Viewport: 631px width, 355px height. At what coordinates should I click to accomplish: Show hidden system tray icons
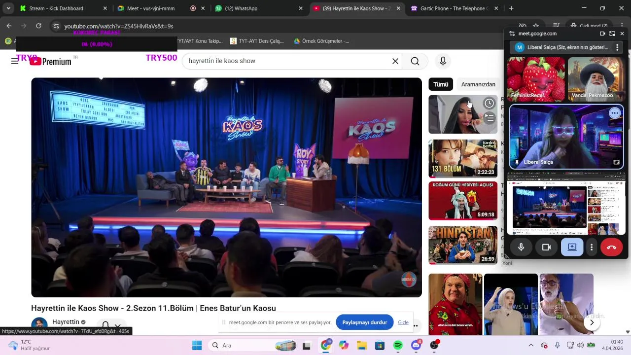[531, 346]
